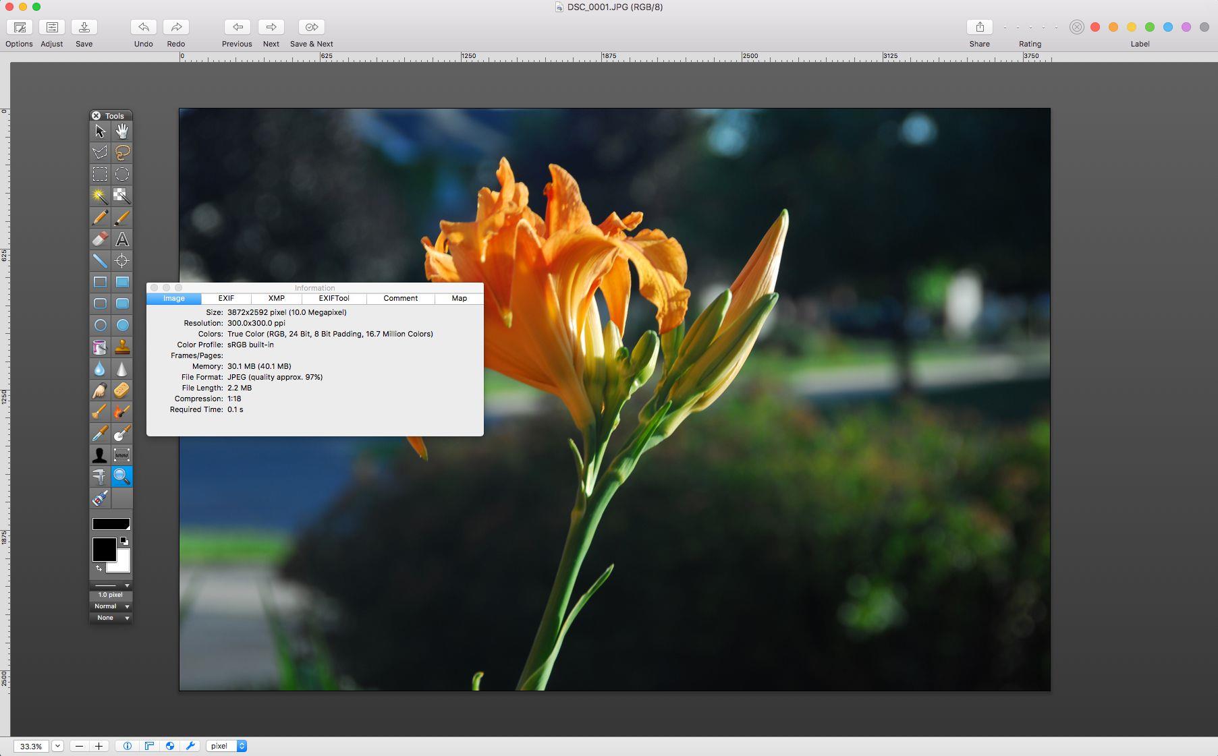This screenshot has width=1218, height=756.
Task: Select the caliper measure tool
Action: tap(100, 476)
